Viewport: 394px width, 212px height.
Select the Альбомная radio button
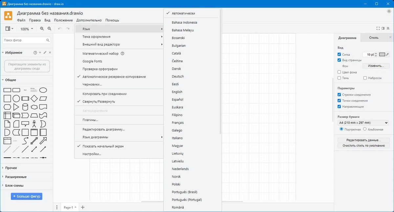[365, 129]
